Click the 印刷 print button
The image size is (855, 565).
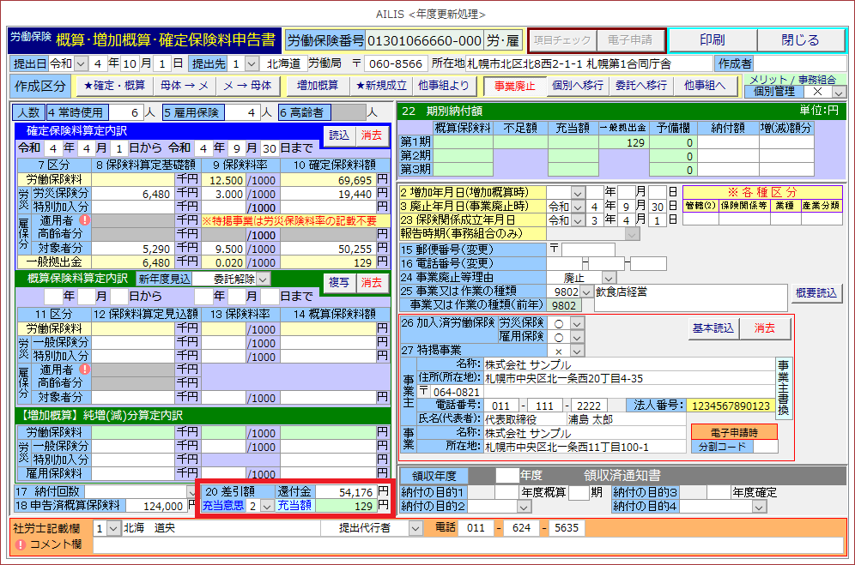click(x=712, y=40)
